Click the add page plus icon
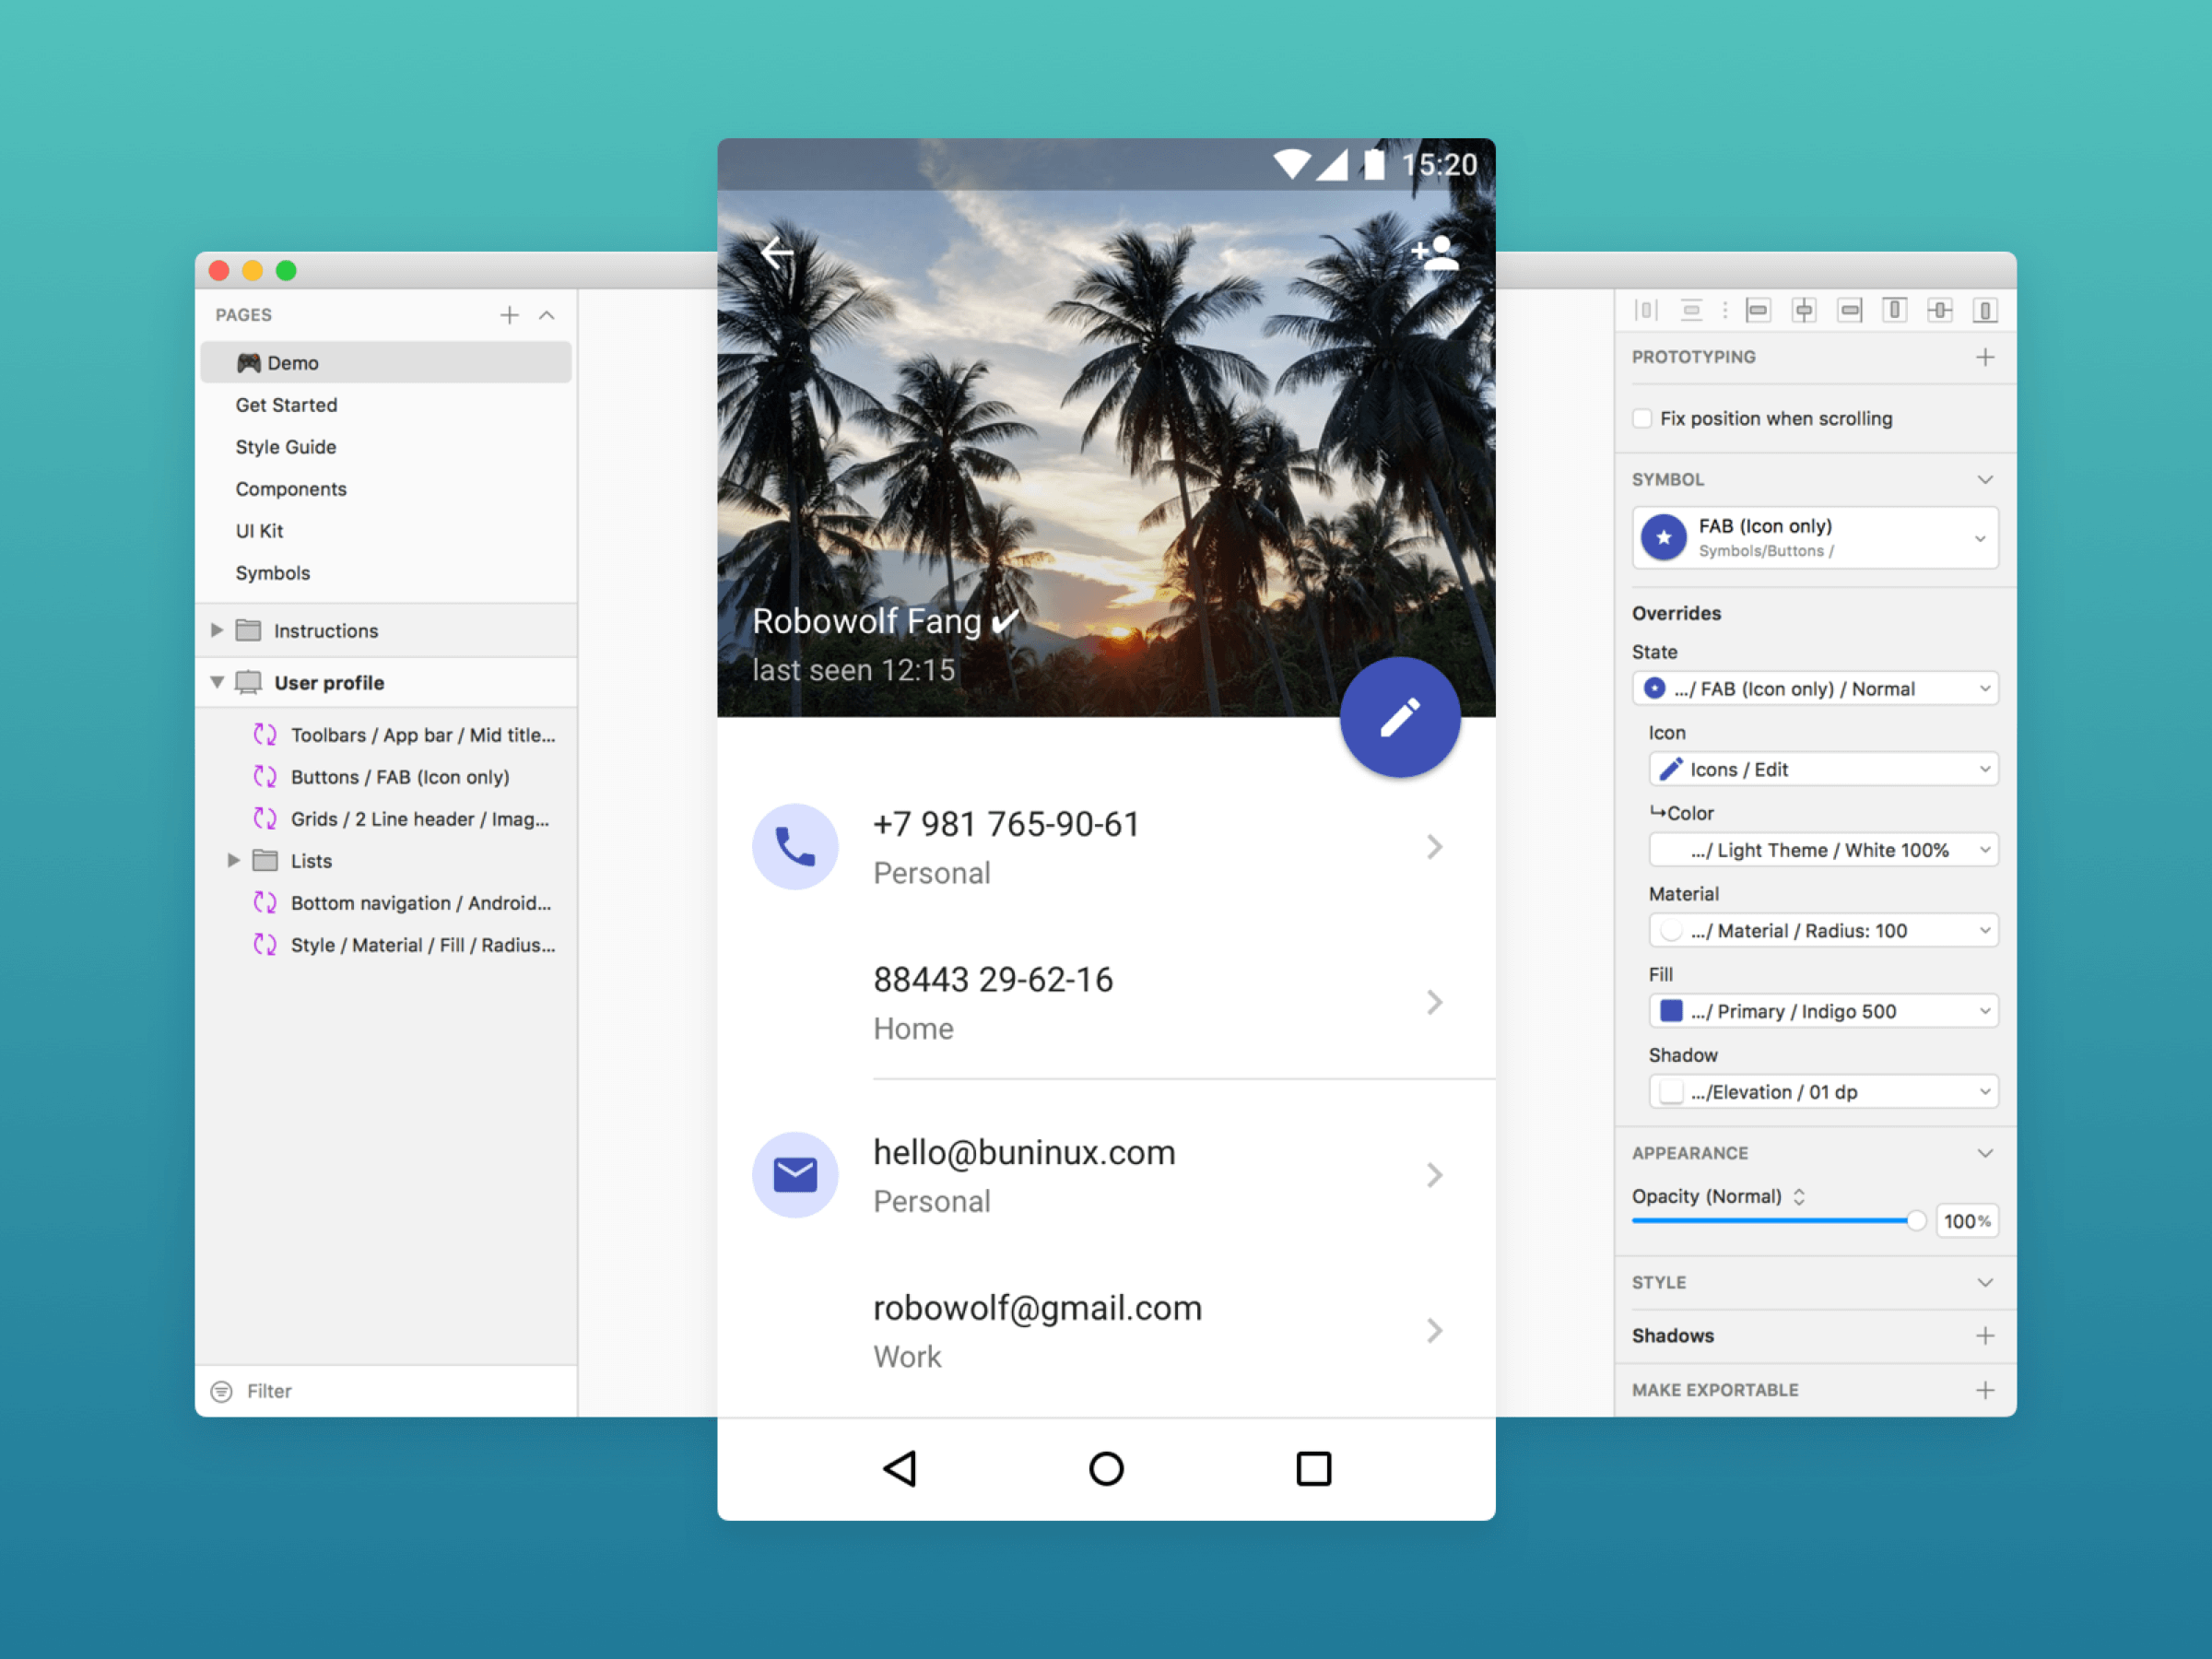Screen dimensions: 2212x1659 509,315
